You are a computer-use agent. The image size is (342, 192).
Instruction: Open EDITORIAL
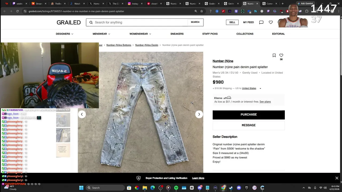coord(278,34)
